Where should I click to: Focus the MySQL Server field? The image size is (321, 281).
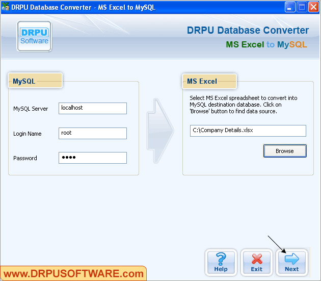[x=93, y=108]
